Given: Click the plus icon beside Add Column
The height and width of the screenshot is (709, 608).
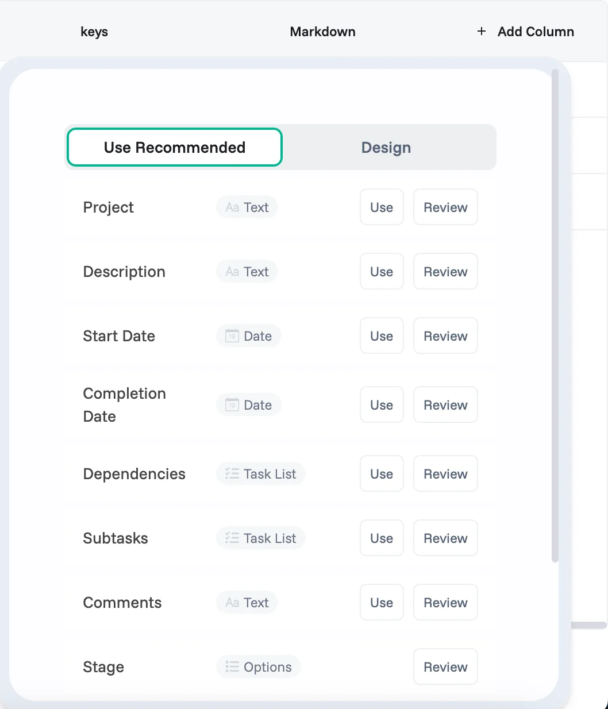Looking at the screenshot, I should (x=482, y=32).
